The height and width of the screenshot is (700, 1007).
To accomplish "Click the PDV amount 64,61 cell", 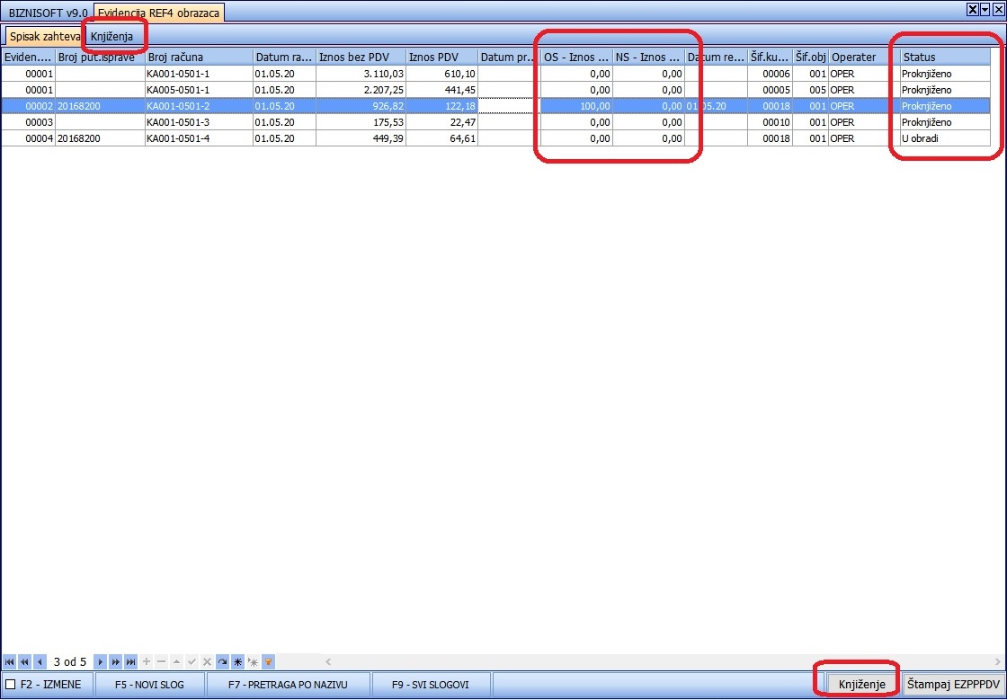I will point(441,138).
